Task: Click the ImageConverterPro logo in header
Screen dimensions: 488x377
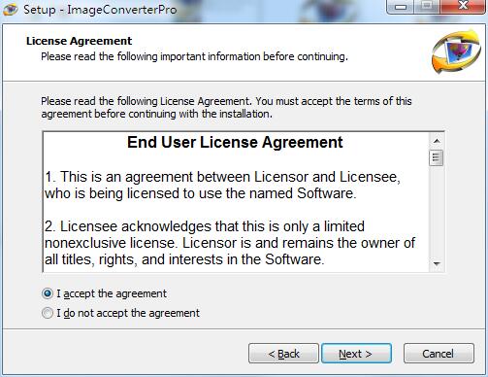Action: (456, 51)
